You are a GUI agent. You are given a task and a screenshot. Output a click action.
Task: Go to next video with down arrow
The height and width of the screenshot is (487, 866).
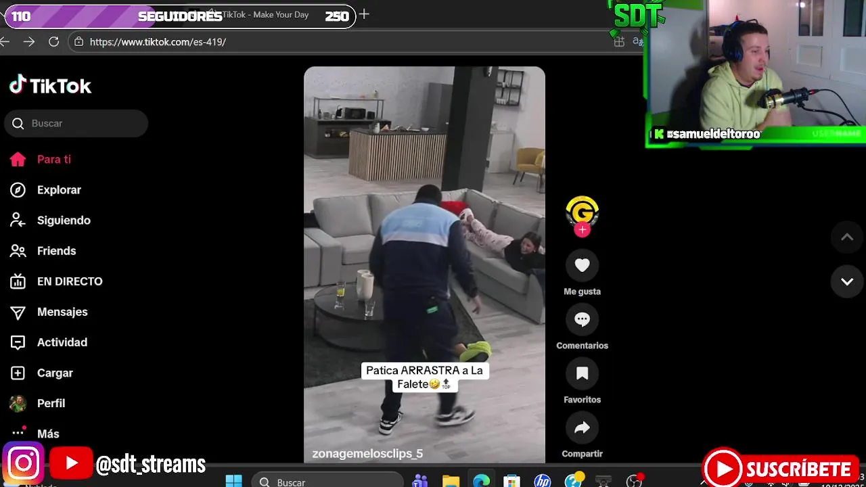point(847,281)
